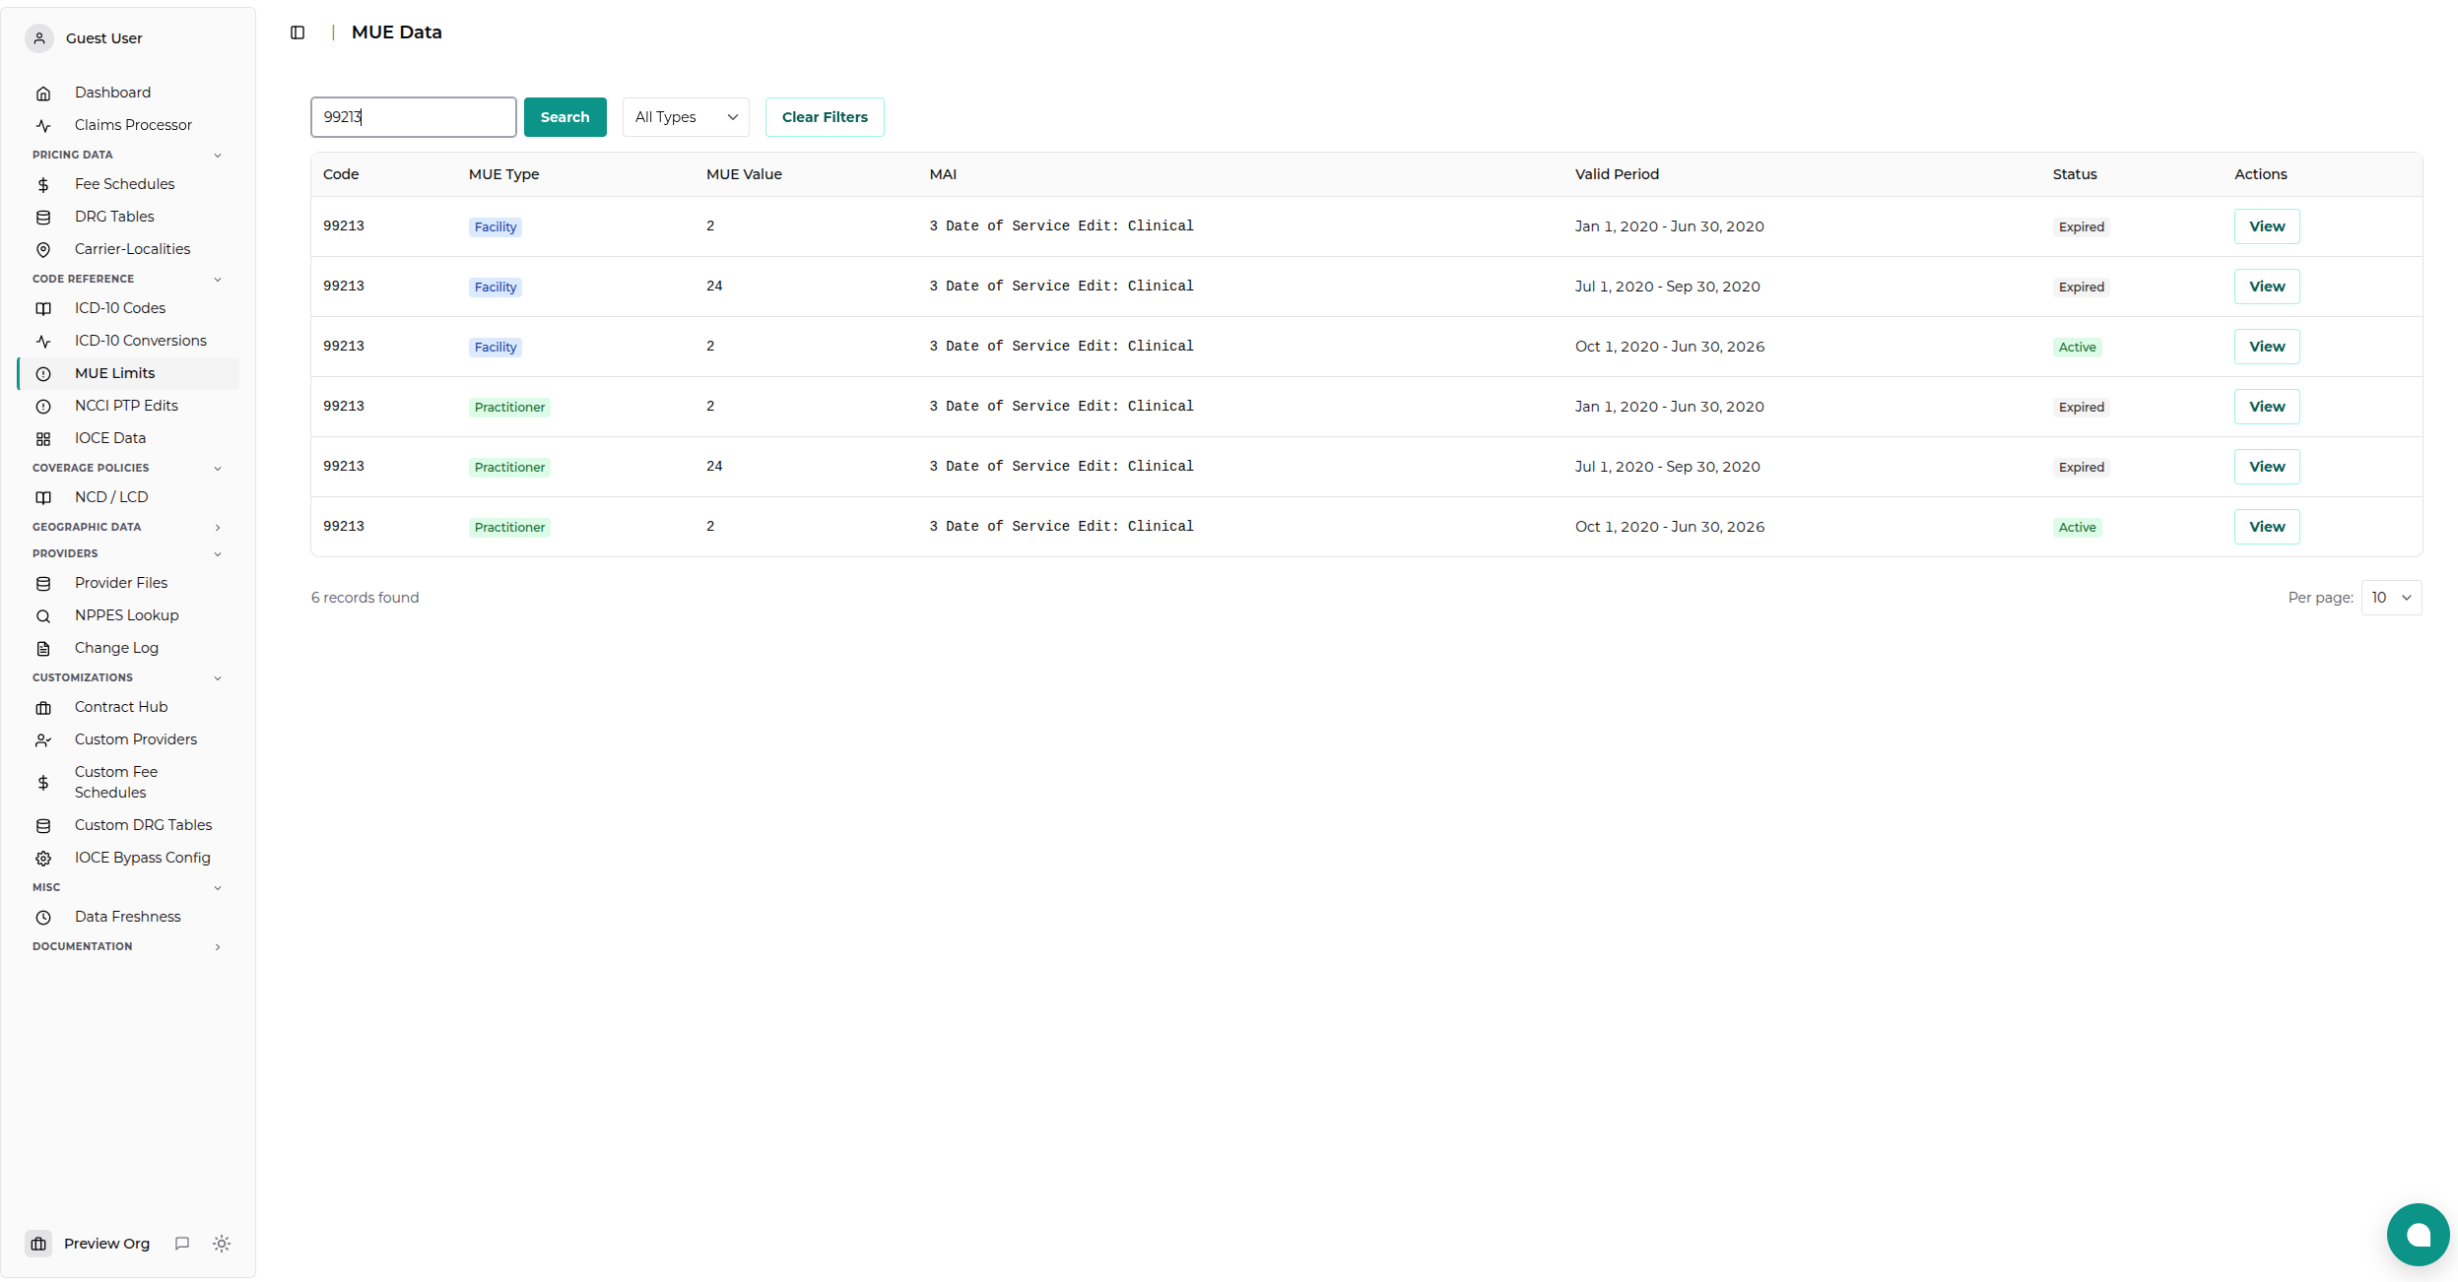Click the Contract Hub briefcase icon

(x=43, y=708)
